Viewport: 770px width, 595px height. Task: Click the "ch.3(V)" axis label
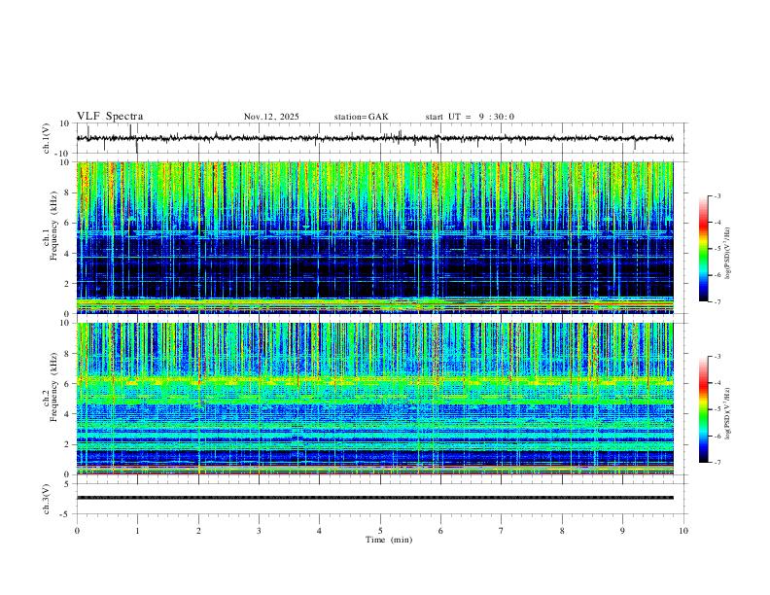(47, 499)
